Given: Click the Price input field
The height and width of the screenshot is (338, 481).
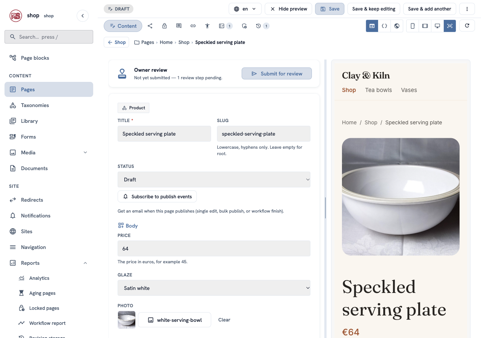Looking at the screenshot, I should (x=214, y=249).
